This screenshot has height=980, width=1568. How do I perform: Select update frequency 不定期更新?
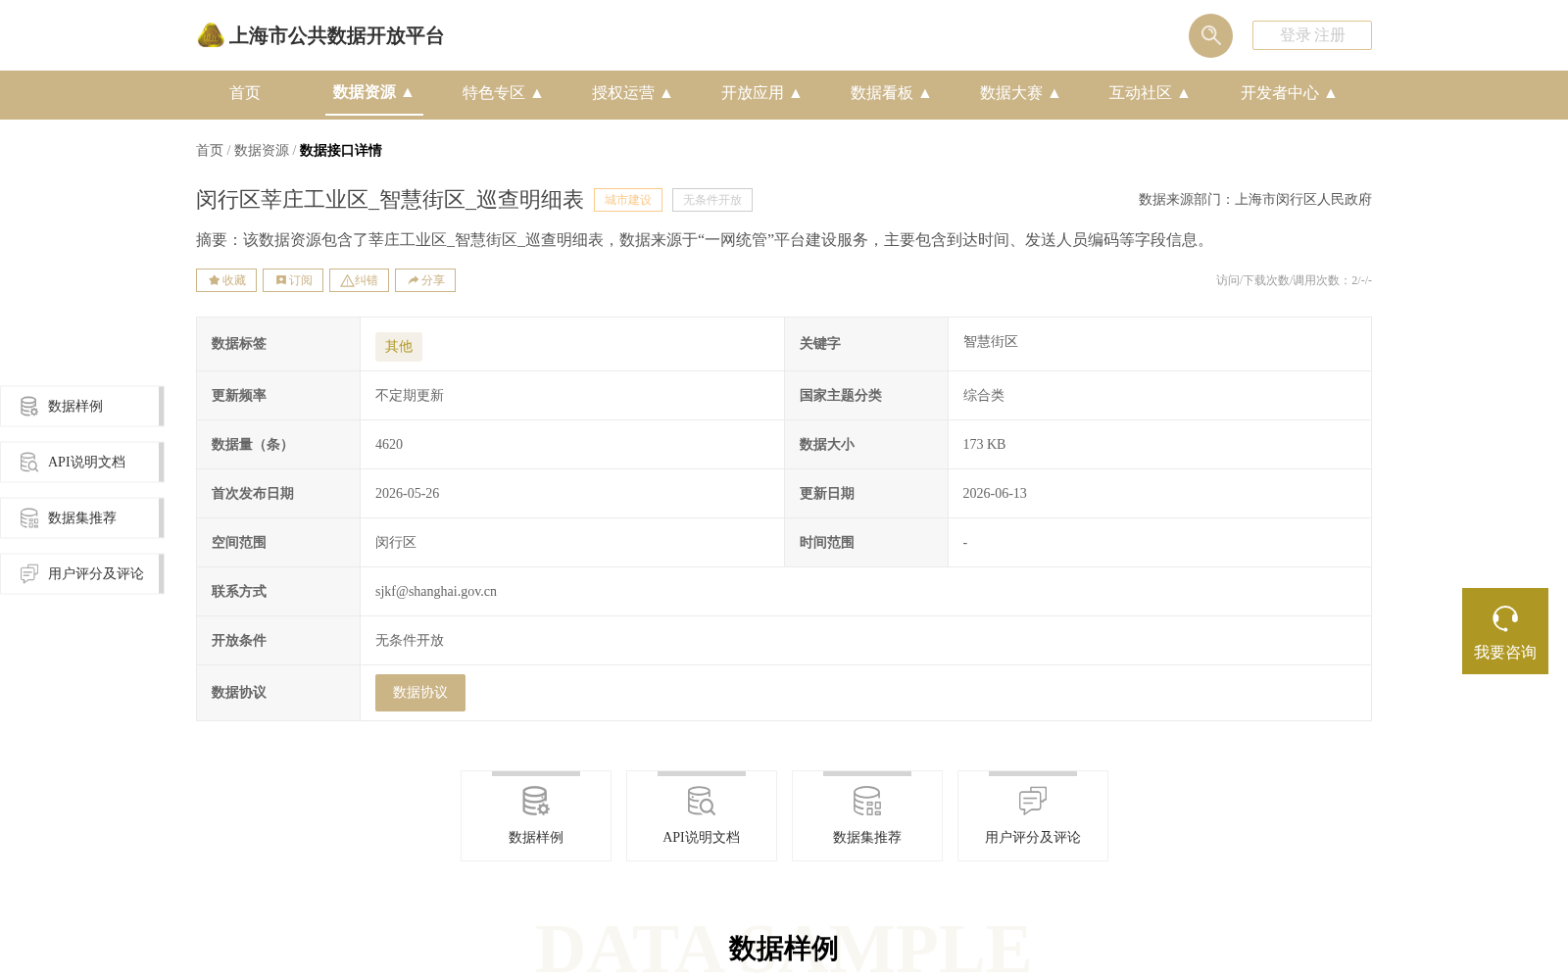(410, 396)
